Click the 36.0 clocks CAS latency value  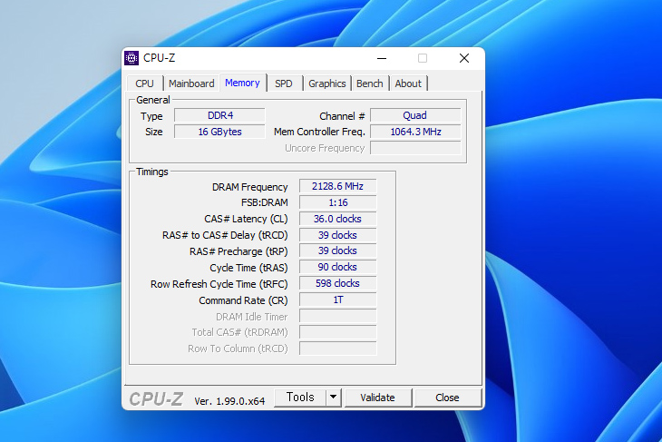pos(337,219)
